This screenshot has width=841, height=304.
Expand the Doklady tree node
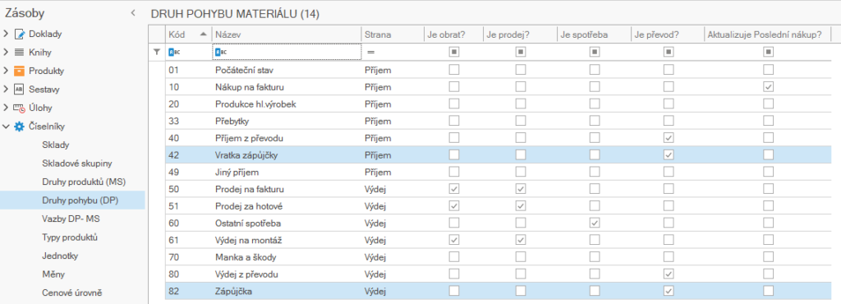point(6,35)
